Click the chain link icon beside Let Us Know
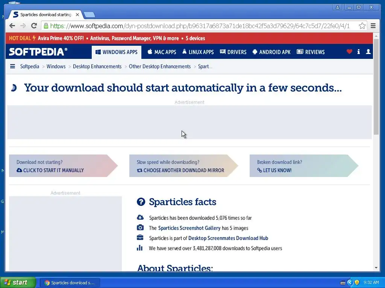Image resolution: width=385 pixels, height=288 pixels. point(259,170)
